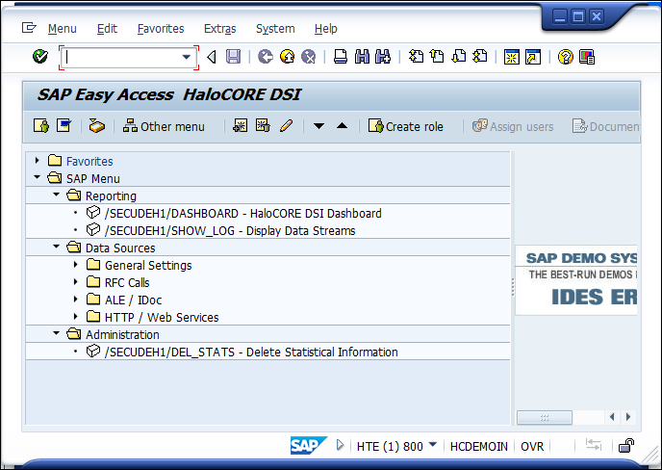Click the window menu icon left of Menu
Viewport: 662px width, 470px height.
pyautogui.click(x=29, y=28)
